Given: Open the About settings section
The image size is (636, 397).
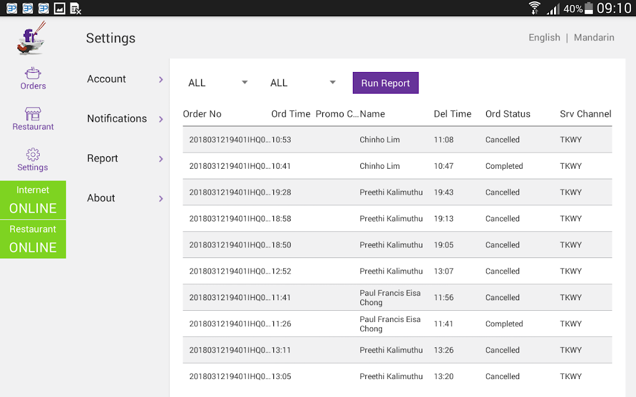Looking at the screenshot, I should click(x=125, y=198).
